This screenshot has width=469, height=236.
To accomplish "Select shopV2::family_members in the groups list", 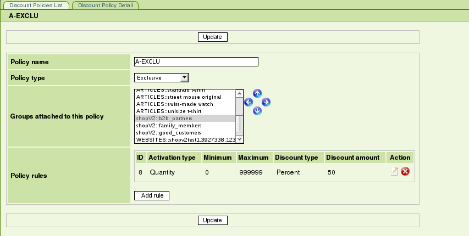I will pyautogui.click(x=184, y=125).
